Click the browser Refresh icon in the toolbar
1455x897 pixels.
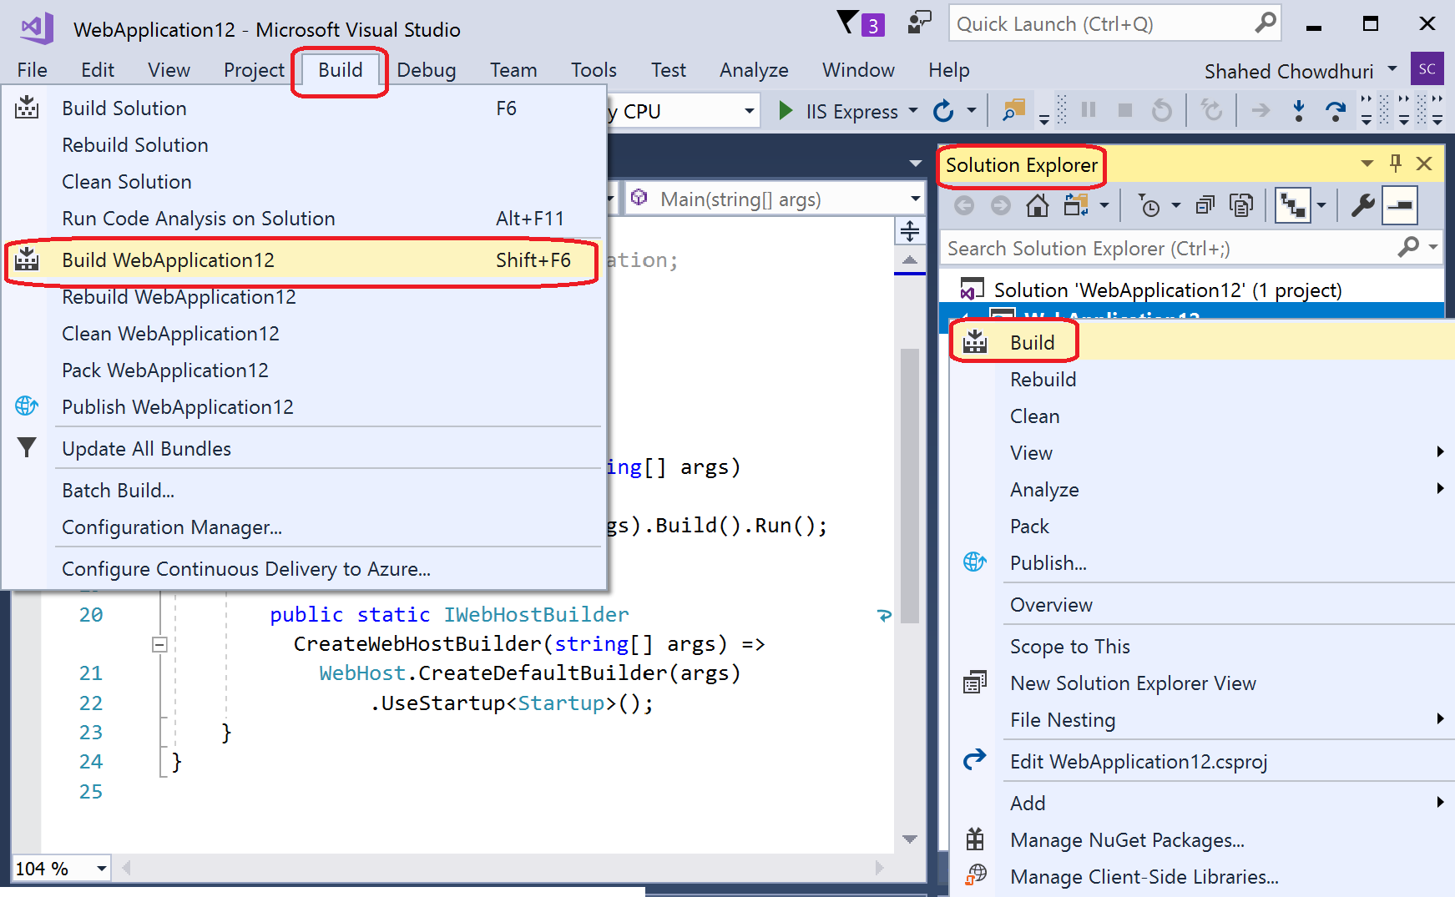pyautogui.click(x=943, y=110)
